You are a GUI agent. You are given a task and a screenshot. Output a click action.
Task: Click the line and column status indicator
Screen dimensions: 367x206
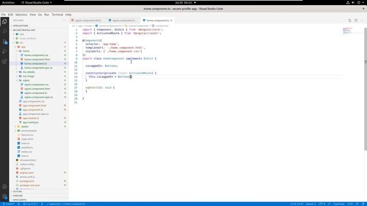point(296,204)
